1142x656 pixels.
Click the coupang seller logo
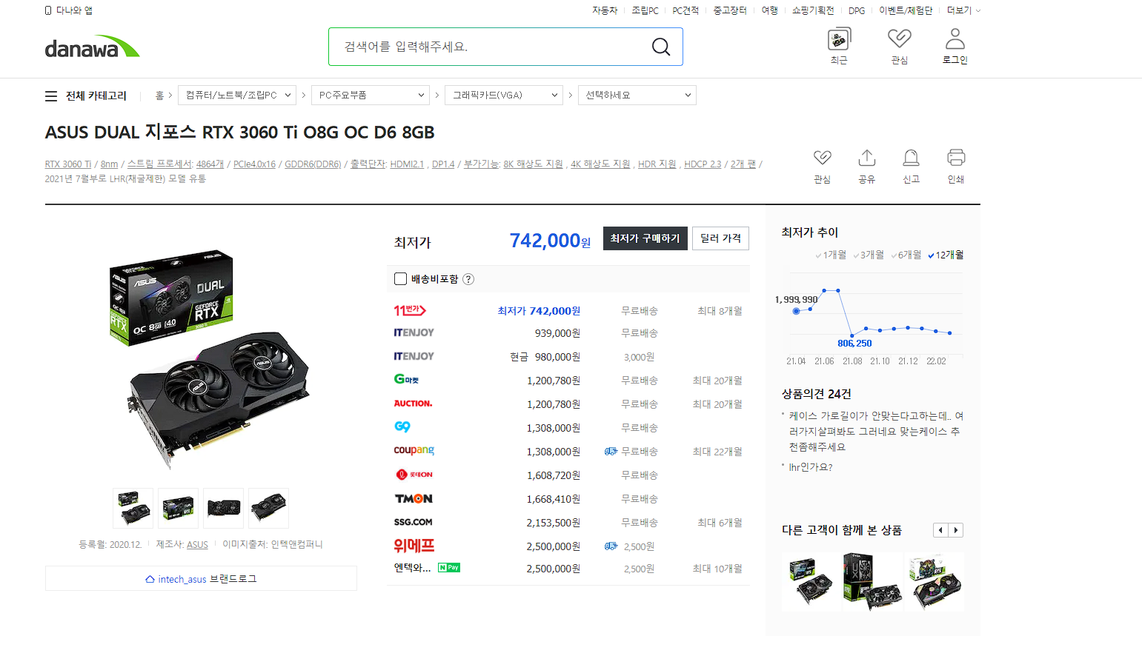coord(414,450)
